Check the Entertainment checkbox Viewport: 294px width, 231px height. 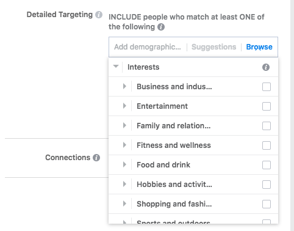[x=267, y=106]
